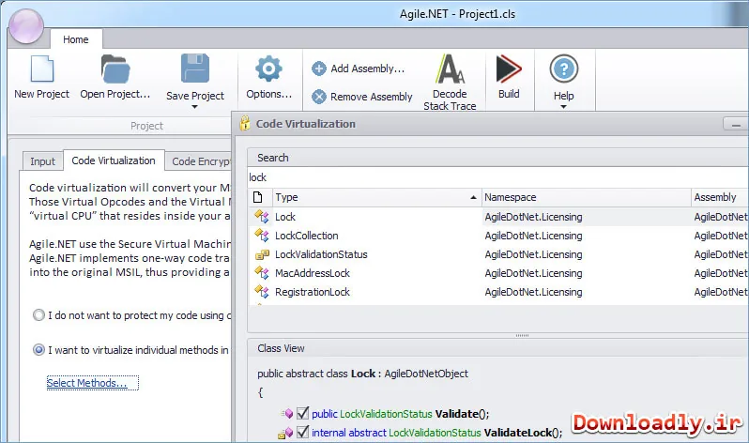The width and height of the screenshot is (749, 443).
Task: Click the method icon beside Validate()
Action: coord(287,414)
